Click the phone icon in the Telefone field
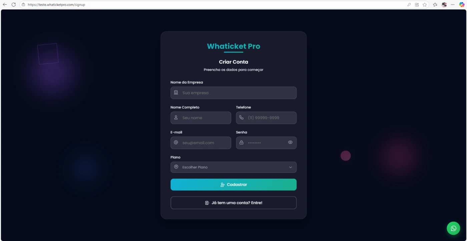This screenshot has width=467, height=241. pos(242,118)
